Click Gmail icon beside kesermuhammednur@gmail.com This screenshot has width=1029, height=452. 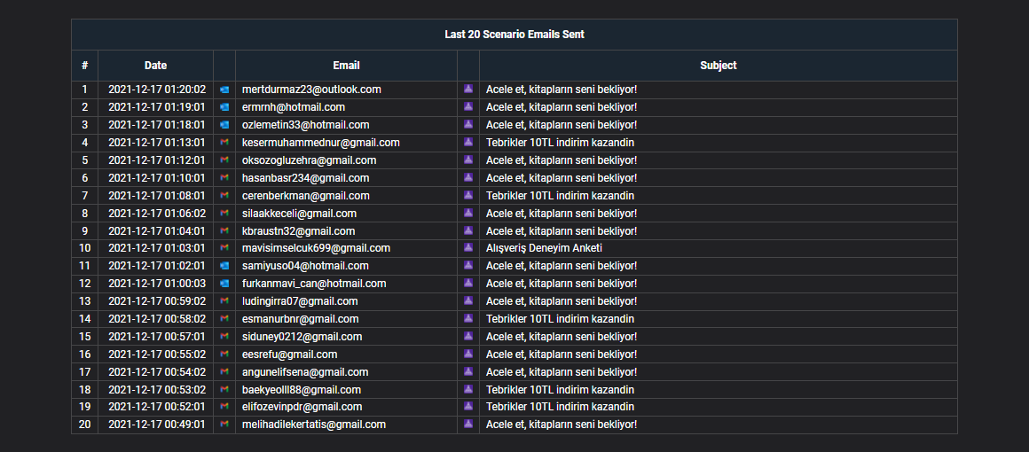click(x=224, y=143)
